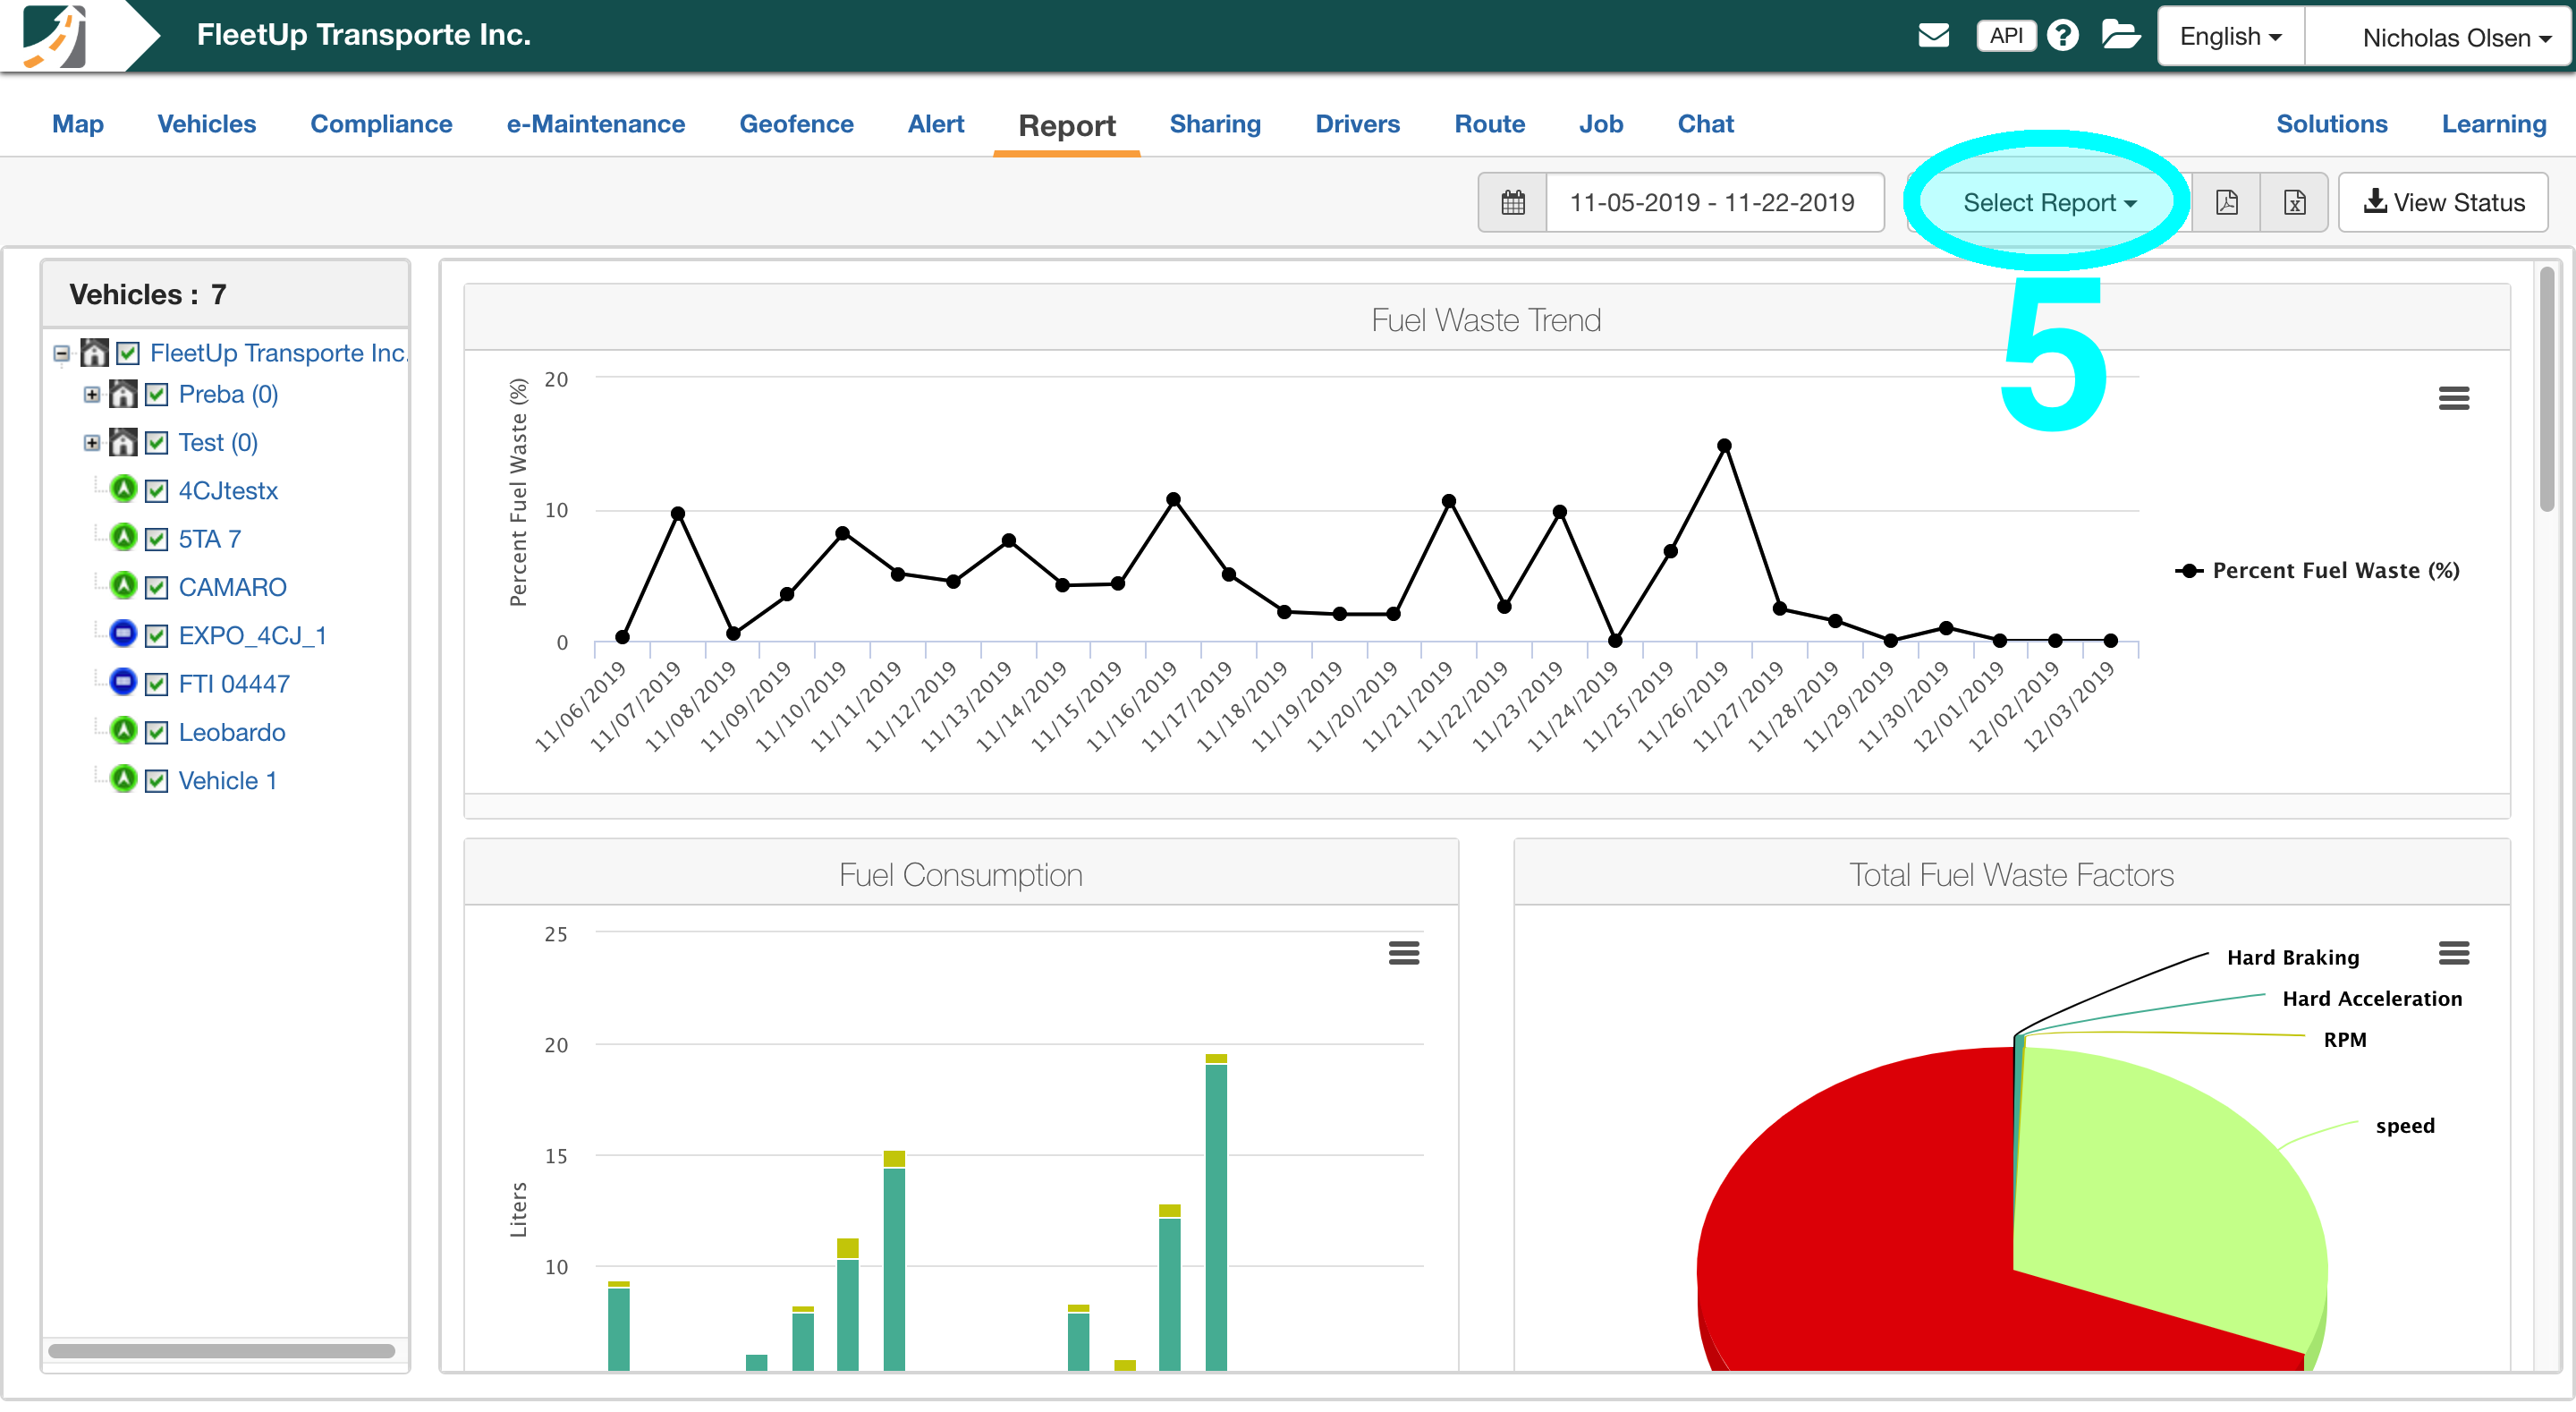Screen dimensions: 2576x1412
Task: Expand the Preba group node
Action: [x=91, y=395]
